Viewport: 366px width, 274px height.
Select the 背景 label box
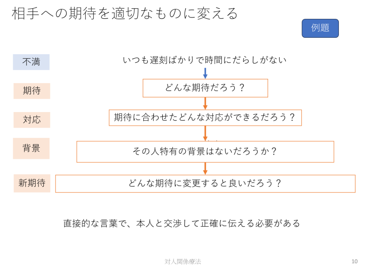coord(31,148)
